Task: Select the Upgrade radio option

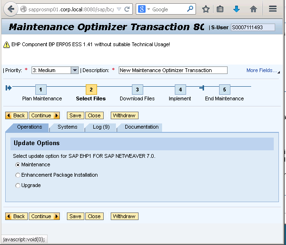Action: [18, 186]
